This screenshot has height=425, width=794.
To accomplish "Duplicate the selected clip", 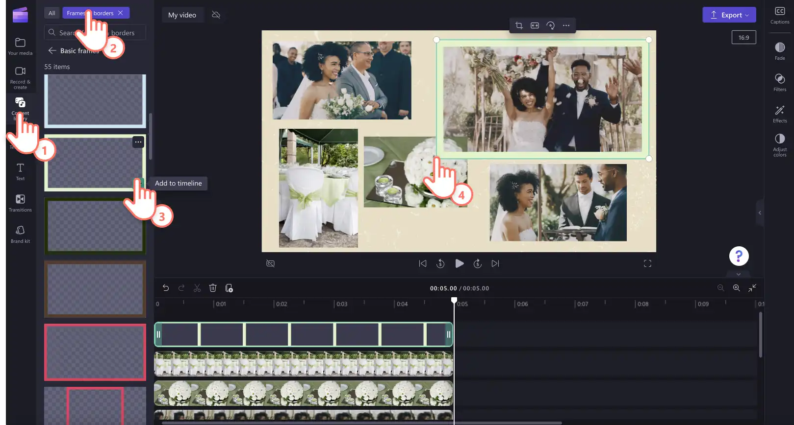I will pos(229,288).
